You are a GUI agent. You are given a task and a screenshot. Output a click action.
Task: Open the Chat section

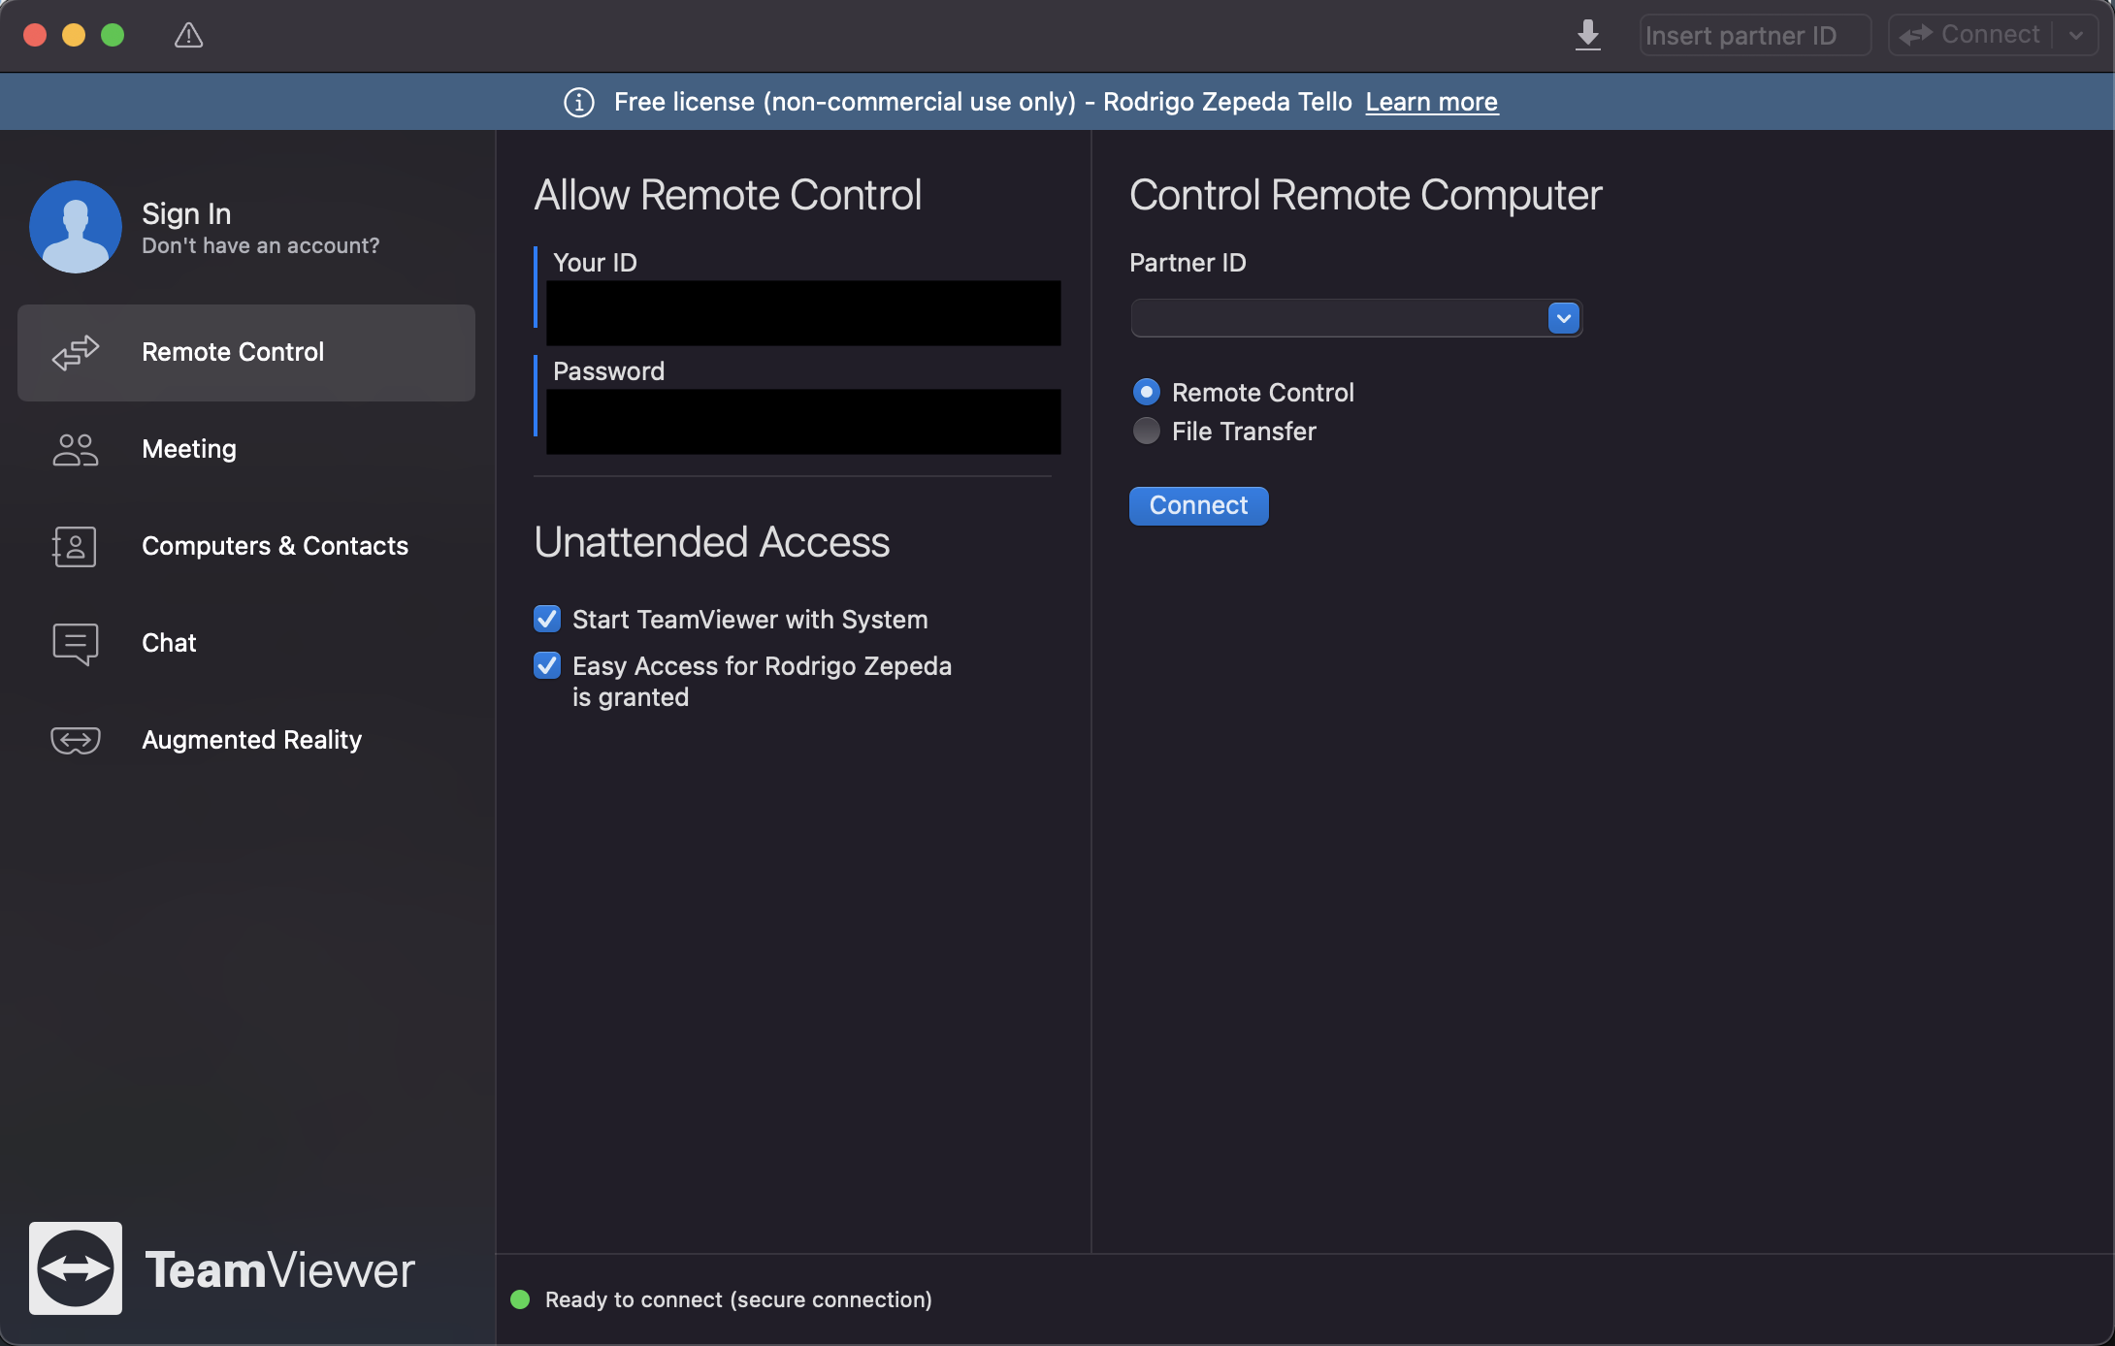(x=246, y=644)
